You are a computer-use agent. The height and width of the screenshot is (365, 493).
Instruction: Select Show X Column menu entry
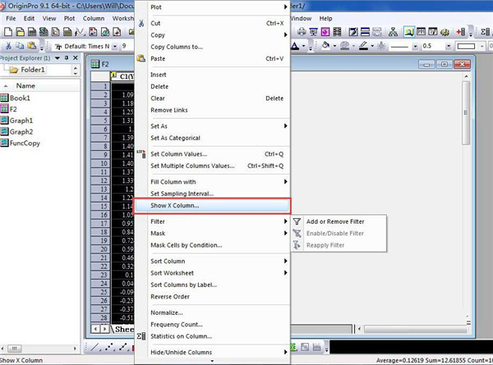[174, 206]
